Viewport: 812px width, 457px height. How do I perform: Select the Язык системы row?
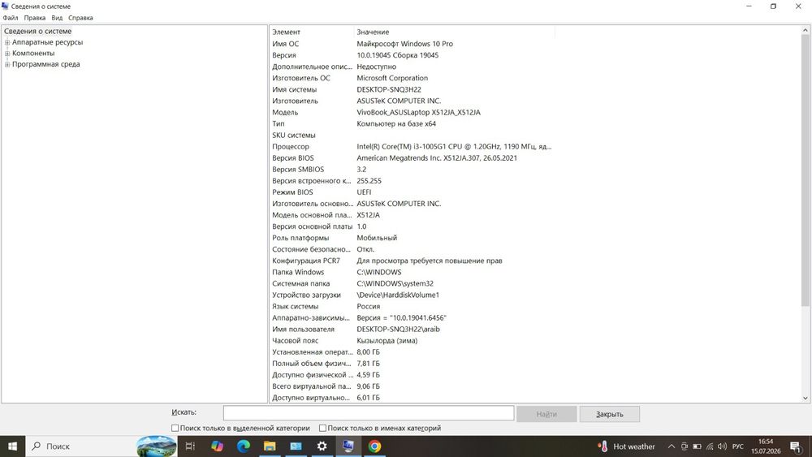(x=412, y=306)
